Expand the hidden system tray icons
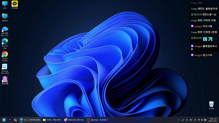 178,120
